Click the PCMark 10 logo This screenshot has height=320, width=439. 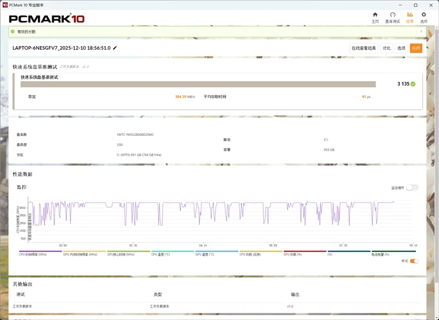47,19
